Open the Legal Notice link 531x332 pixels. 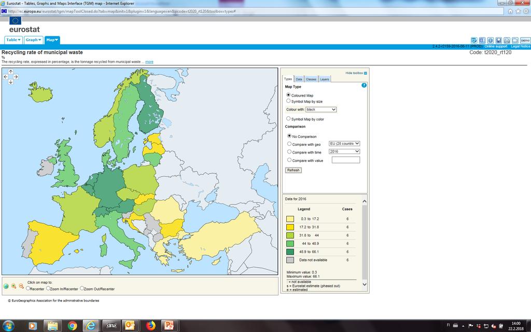pos(521,46)
